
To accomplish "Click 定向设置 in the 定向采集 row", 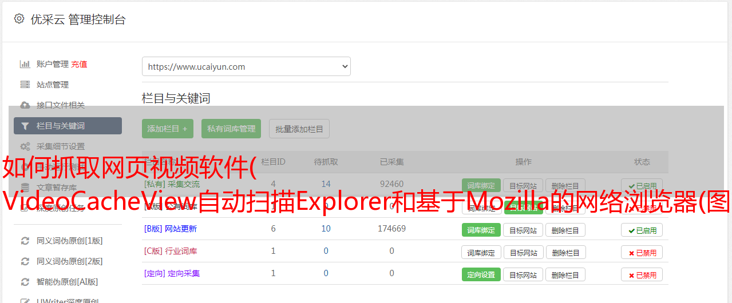I will 481,274.
